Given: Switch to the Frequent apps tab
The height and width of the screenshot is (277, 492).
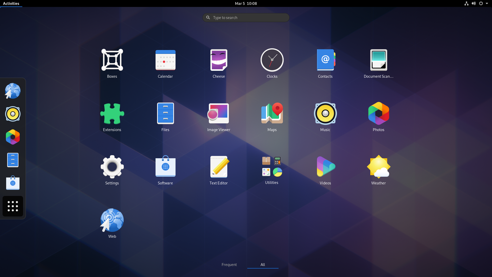Looking at the screenshot, I should [229, 264].
